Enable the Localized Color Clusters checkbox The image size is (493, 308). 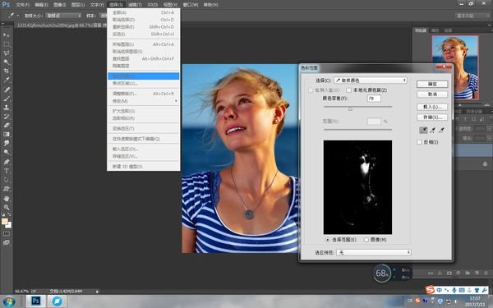(x=348, y=90)
